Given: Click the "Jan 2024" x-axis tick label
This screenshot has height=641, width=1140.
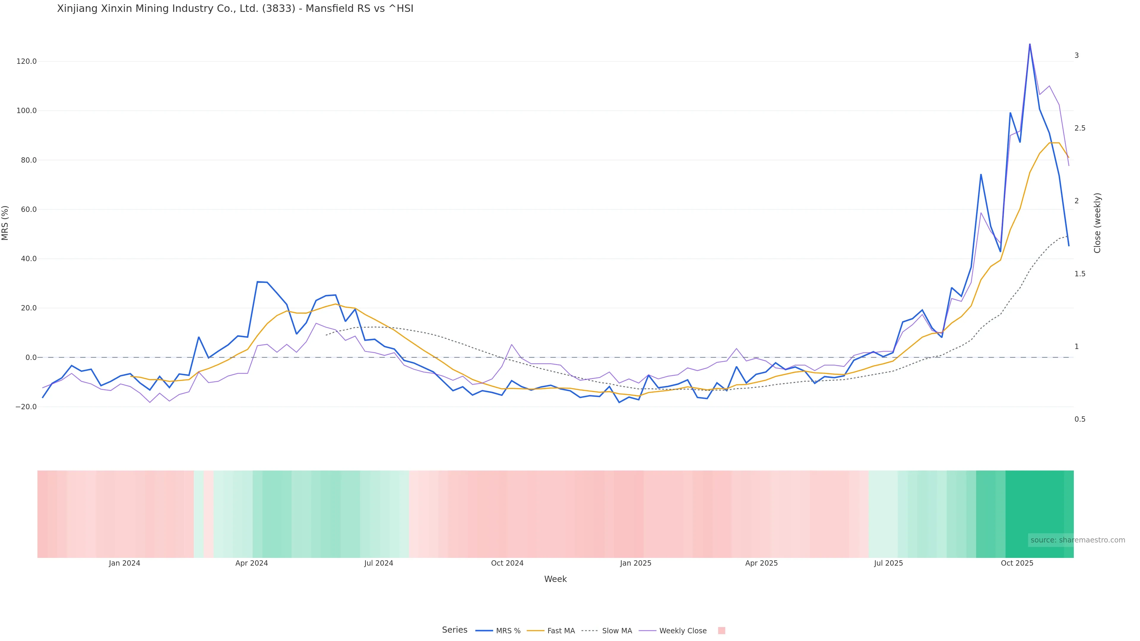Looking at the screenshot, I should pyautogui.click(x=124, y=563).
